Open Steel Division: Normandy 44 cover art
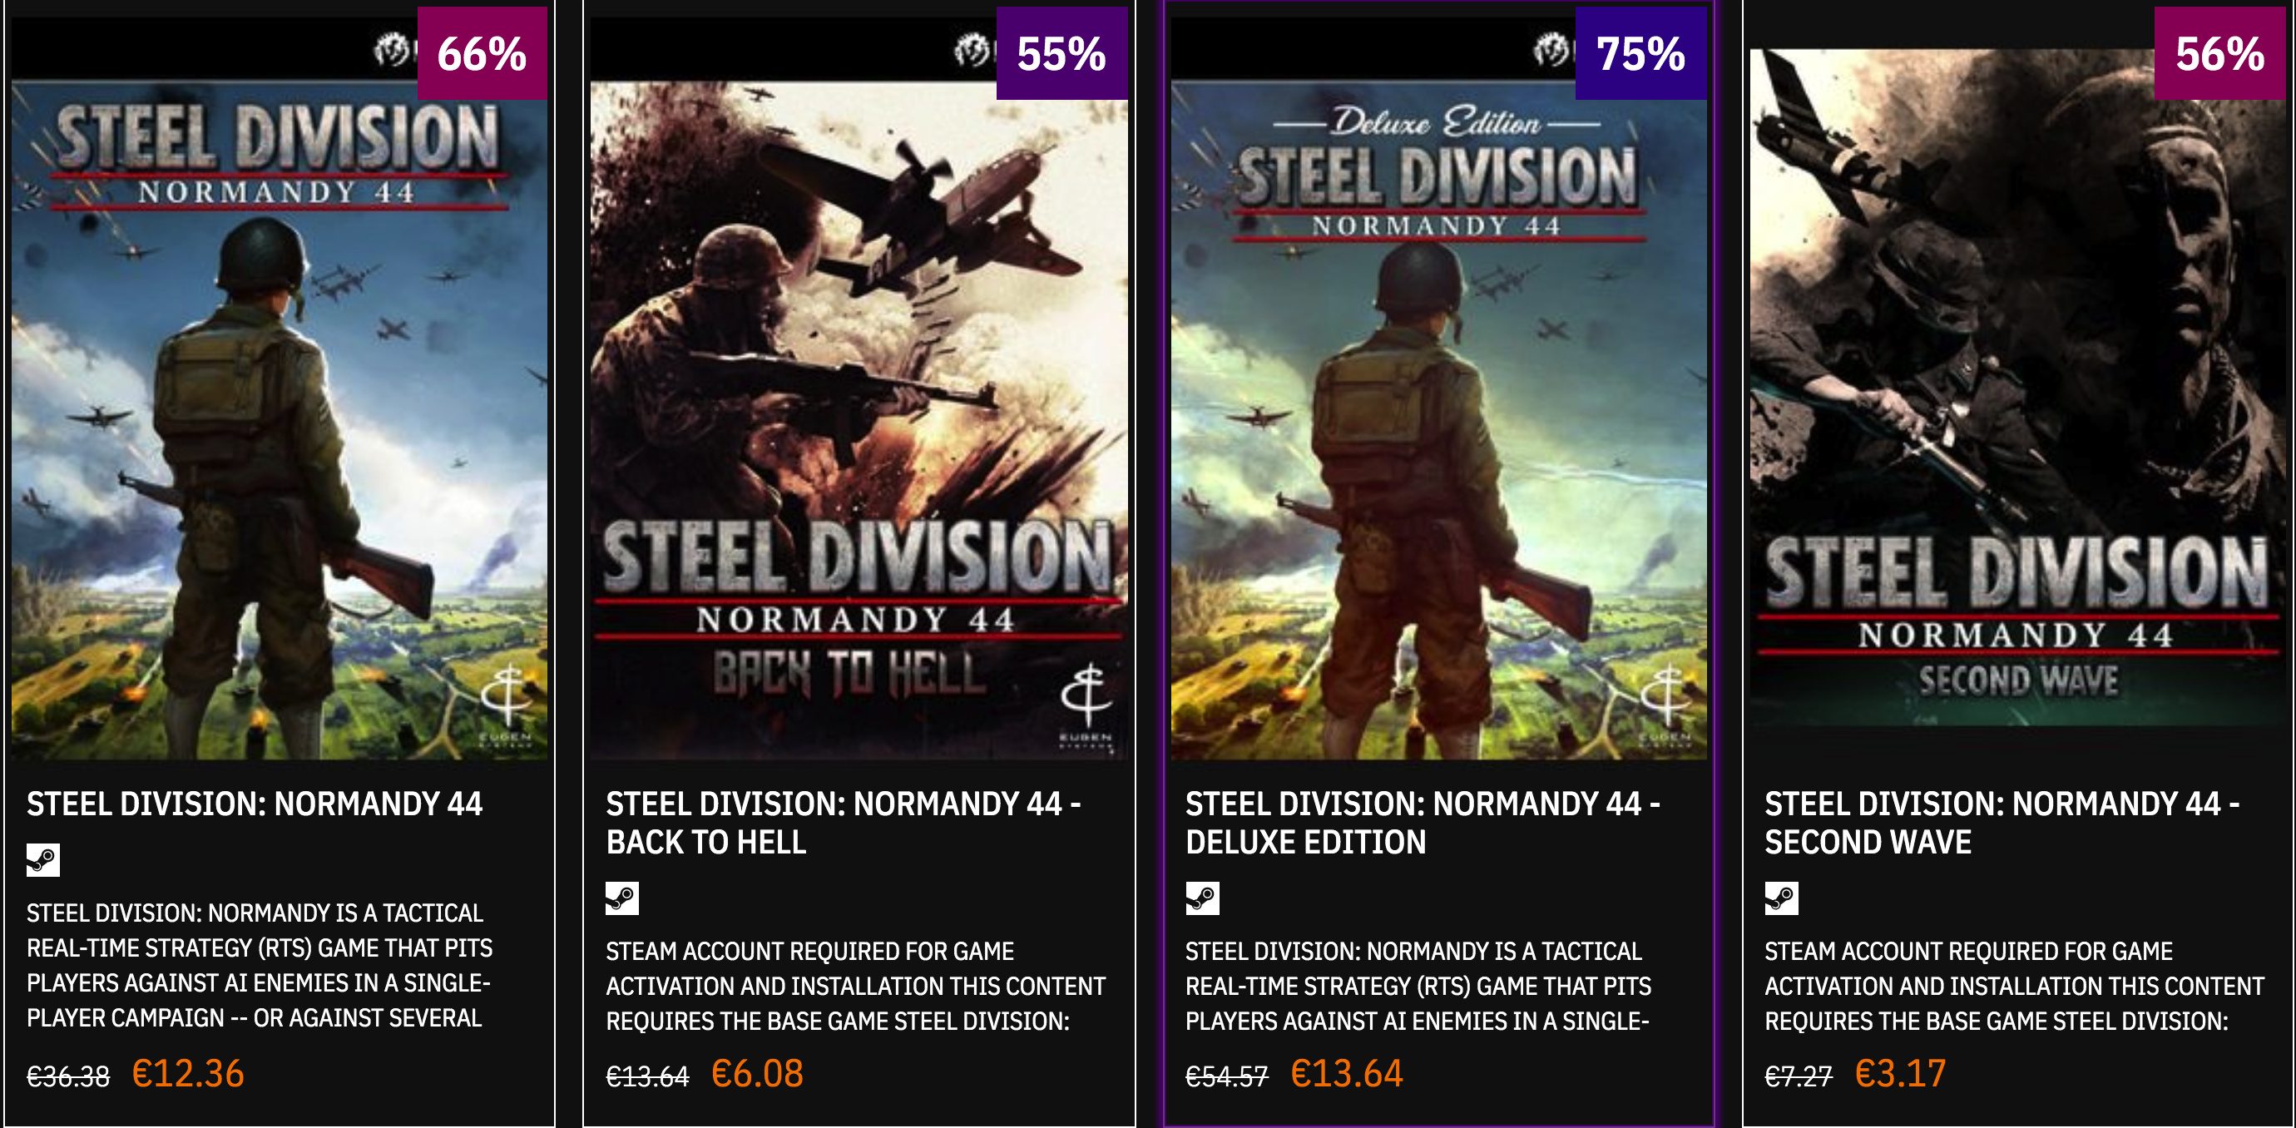The image size is (2296, 1128). click(279, 418)
